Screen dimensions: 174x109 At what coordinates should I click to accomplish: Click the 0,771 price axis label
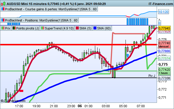tap(163, 98)
